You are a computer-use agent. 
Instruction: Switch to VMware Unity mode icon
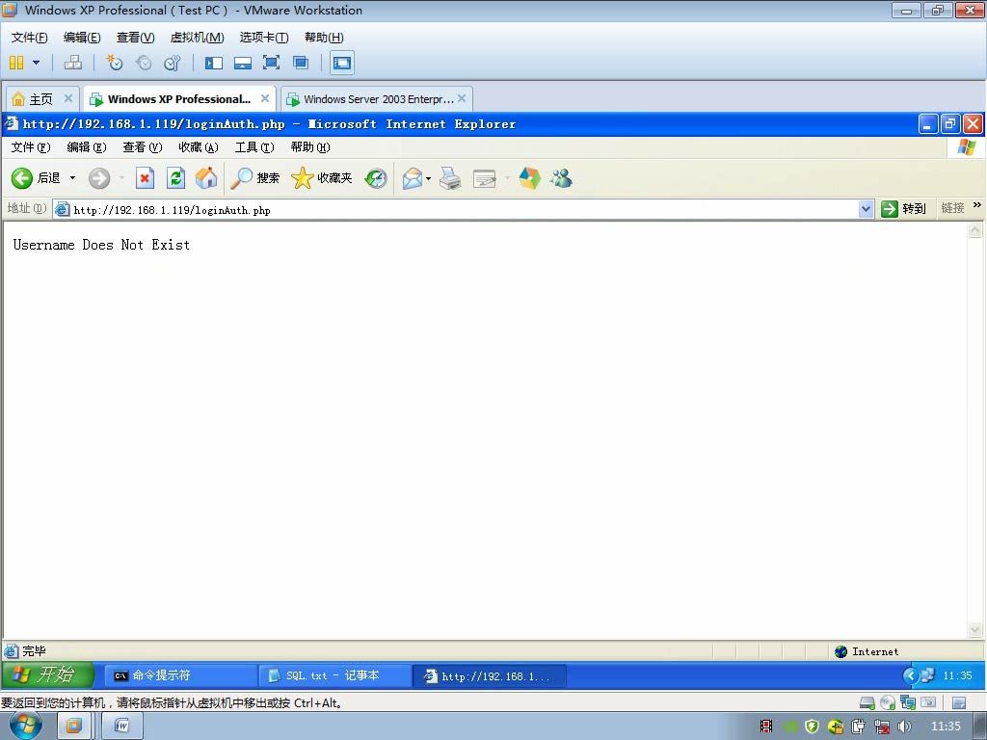(x=301, y=63)
